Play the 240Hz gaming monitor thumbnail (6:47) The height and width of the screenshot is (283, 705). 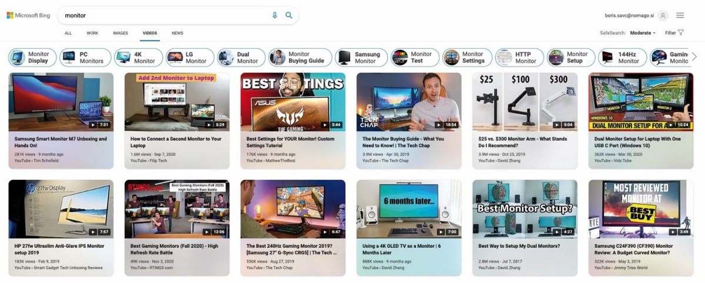pyautogui.click(x=293, y=209)
